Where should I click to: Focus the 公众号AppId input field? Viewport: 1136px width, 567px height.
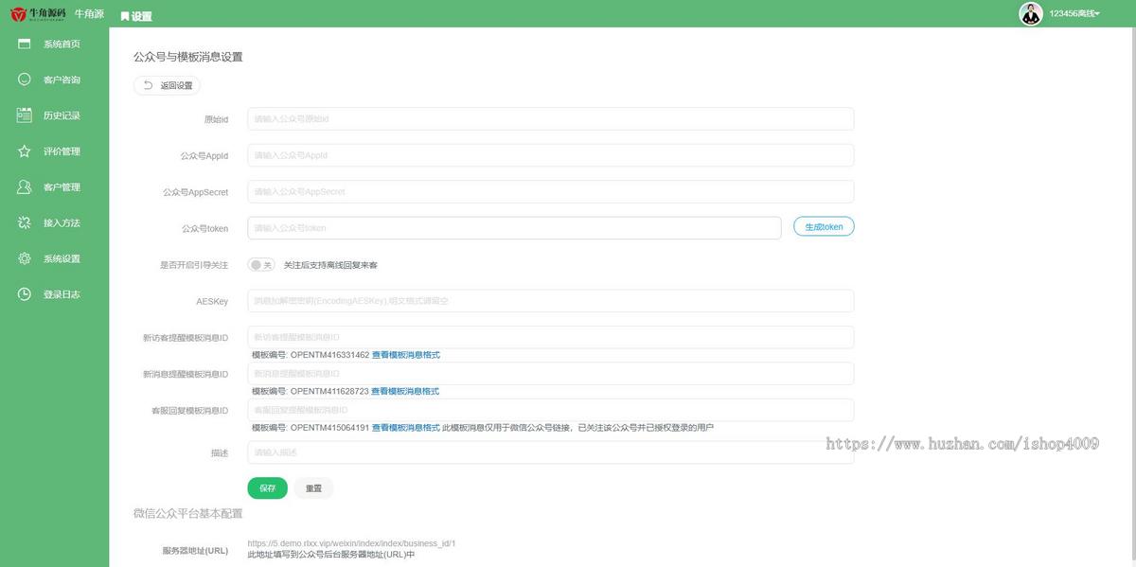(551, 155)
